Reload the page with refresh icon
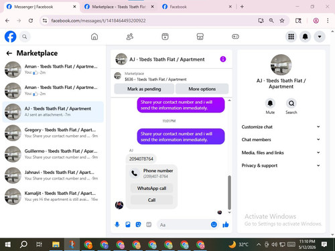Viewport: 335px width, 251px height. pos(31,21)
